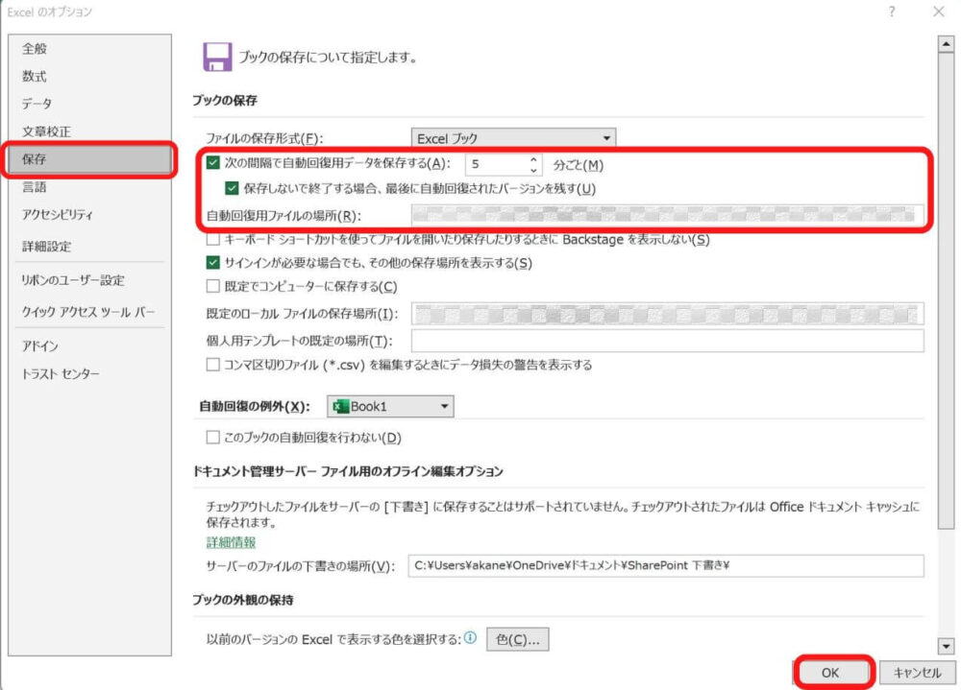Click the OK button
Screen dimensions: 961x690
tap(830, 672)
